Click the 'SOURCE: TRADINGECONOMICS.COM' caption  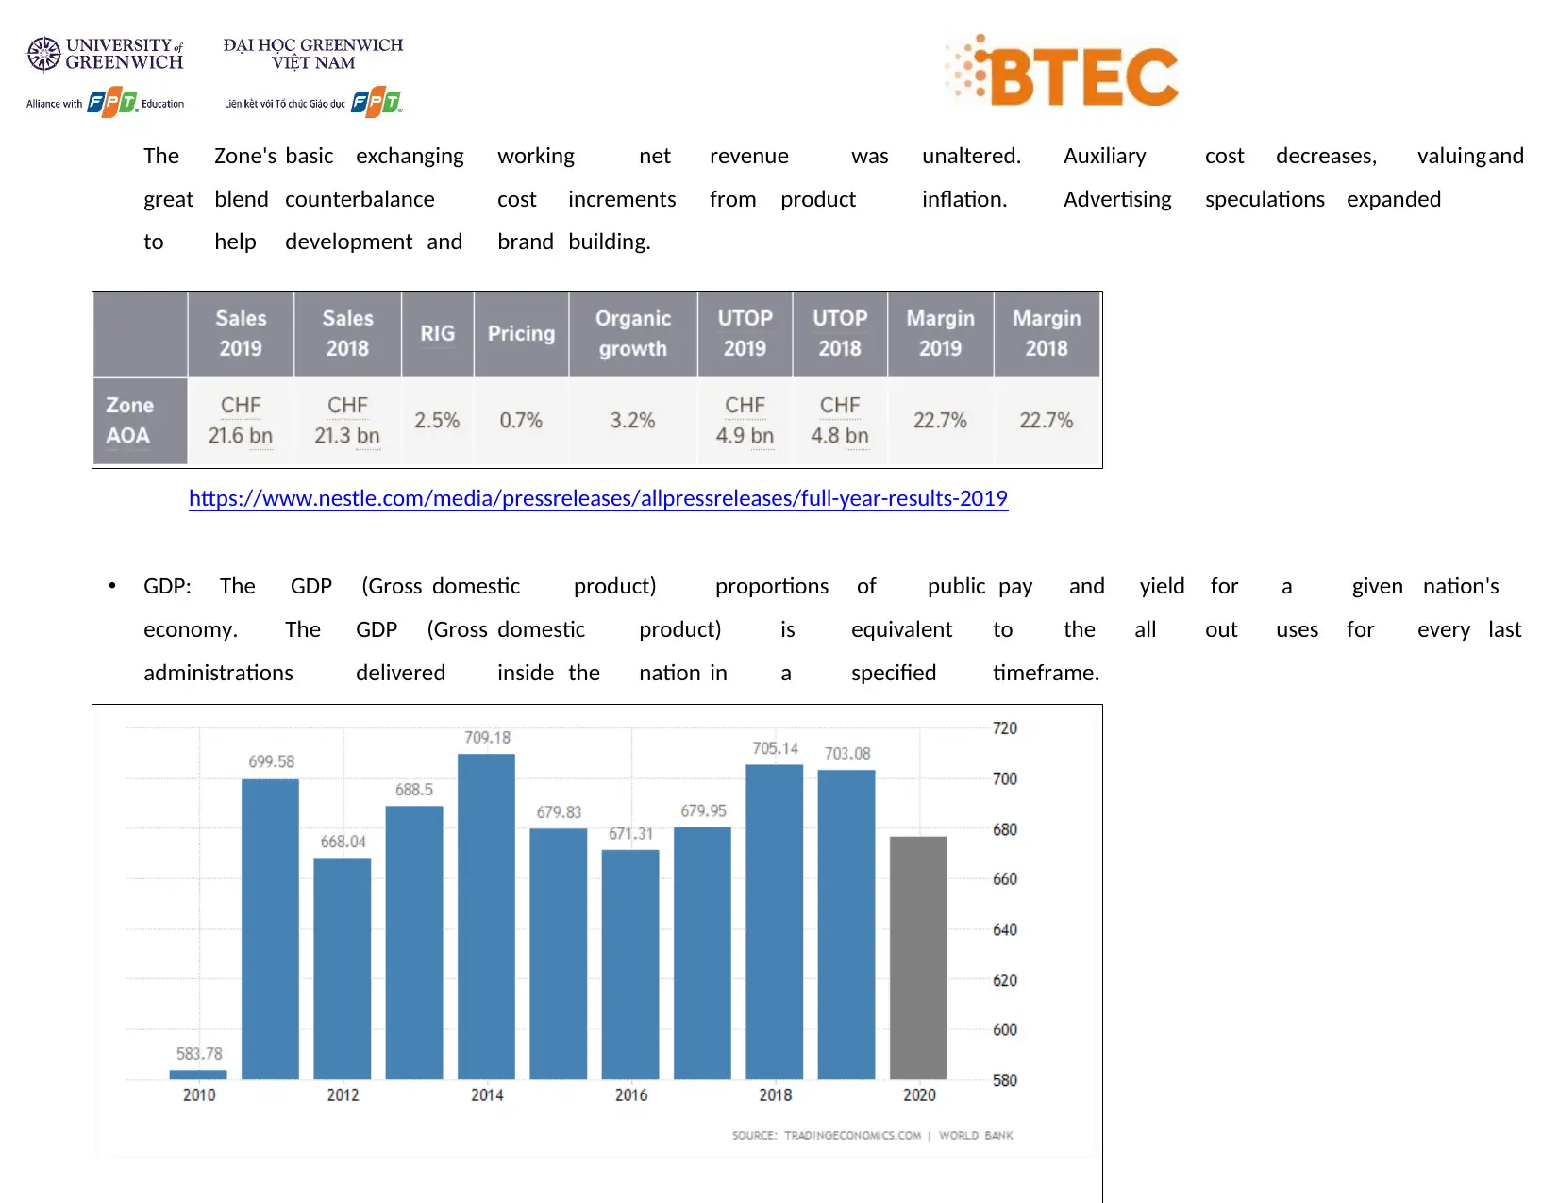coord(872,1135)
